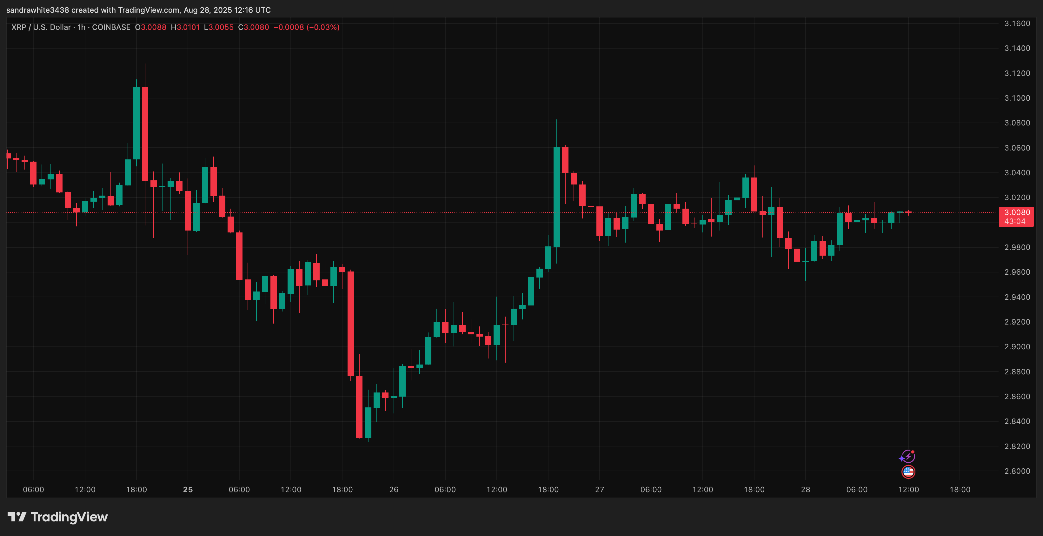Click the header text with TradingView.com attribution
The width and height of the screenshot is (1043, 536).
point(138,10)
